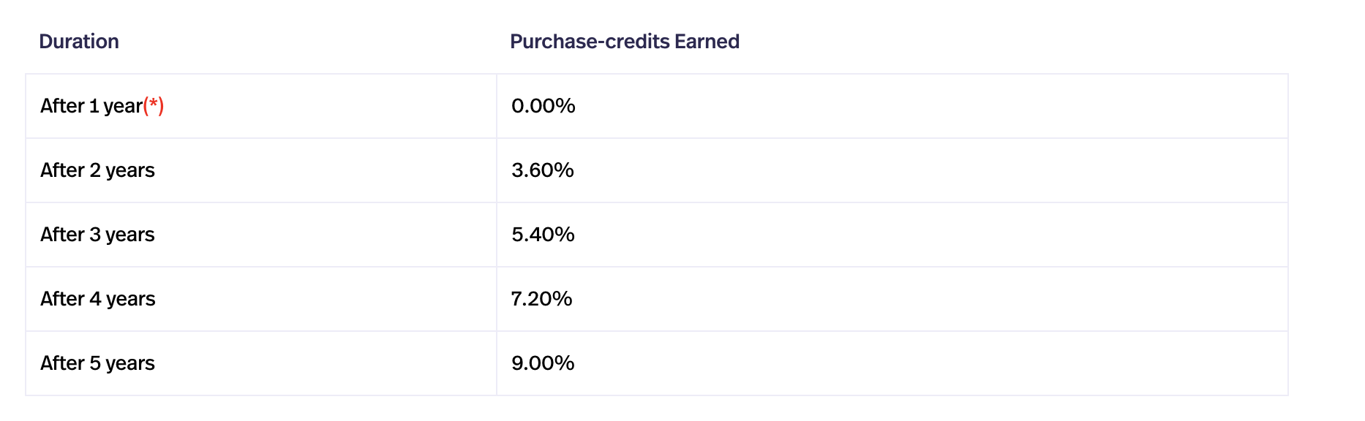Click the 3.60% credits value
The width and height of the screenshot is (1365, 421).
pyautogui.click(x=542, y=170)
